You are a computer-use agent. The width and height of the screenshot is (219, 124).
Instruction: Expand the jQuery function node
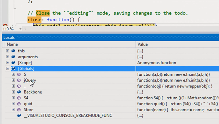(13, 80)
